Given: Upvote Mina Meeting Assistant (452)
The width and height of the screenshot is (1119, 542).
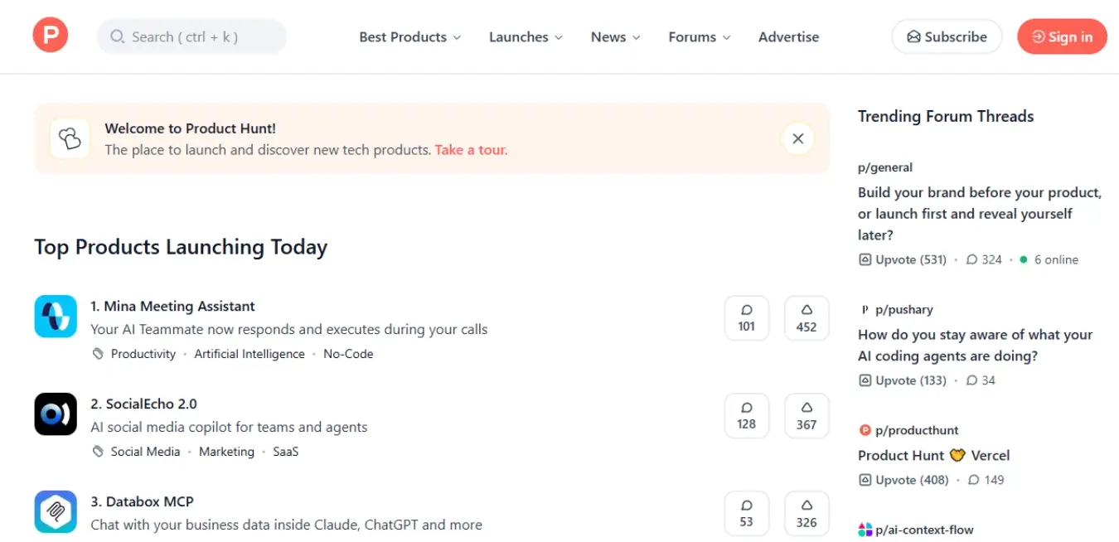Looking at the screenshot, I should [807, 318].
